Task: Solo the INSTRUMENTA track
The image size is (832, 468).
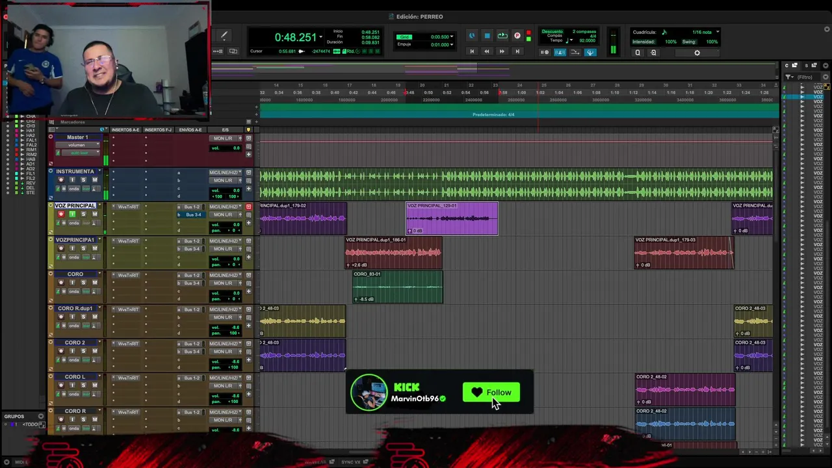Action: pos(83,180)
